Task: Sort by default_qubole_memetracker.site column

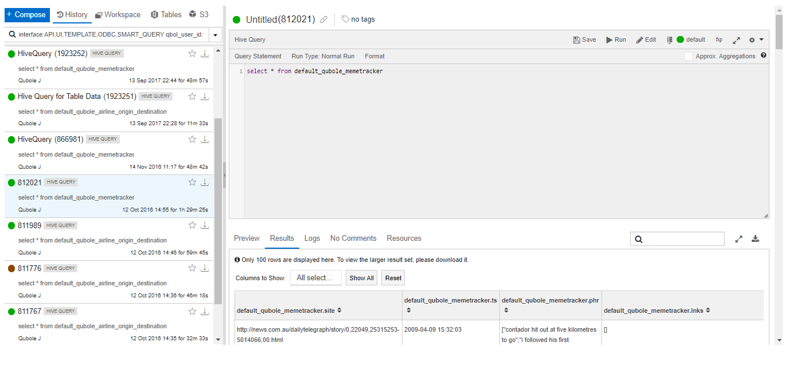Action: pos(339,311)
